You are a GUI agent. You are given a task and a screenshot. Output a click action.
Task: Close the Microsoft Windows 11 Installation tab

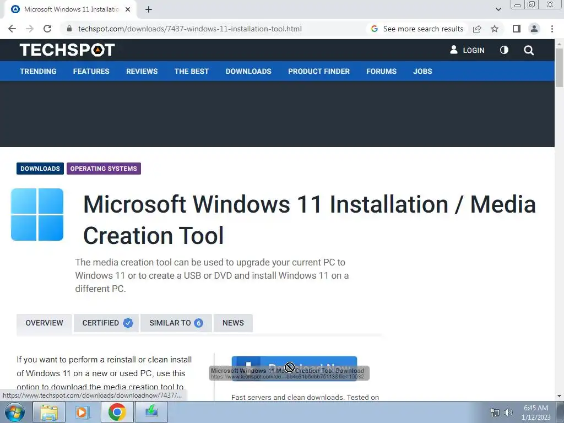click(128, 9)
